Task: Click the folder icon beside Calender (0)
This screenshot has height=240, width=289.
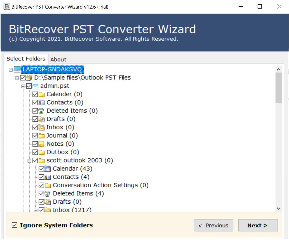Action: tap(42, 94)
